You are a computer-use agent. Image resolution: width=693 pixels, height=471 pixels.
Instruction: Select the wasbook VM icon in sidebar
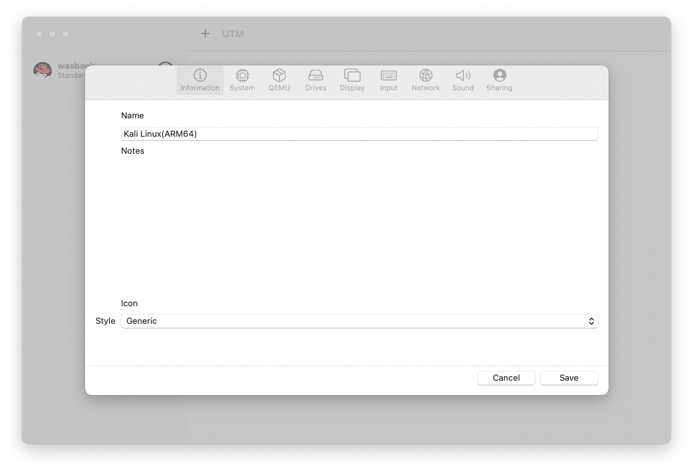43,70
